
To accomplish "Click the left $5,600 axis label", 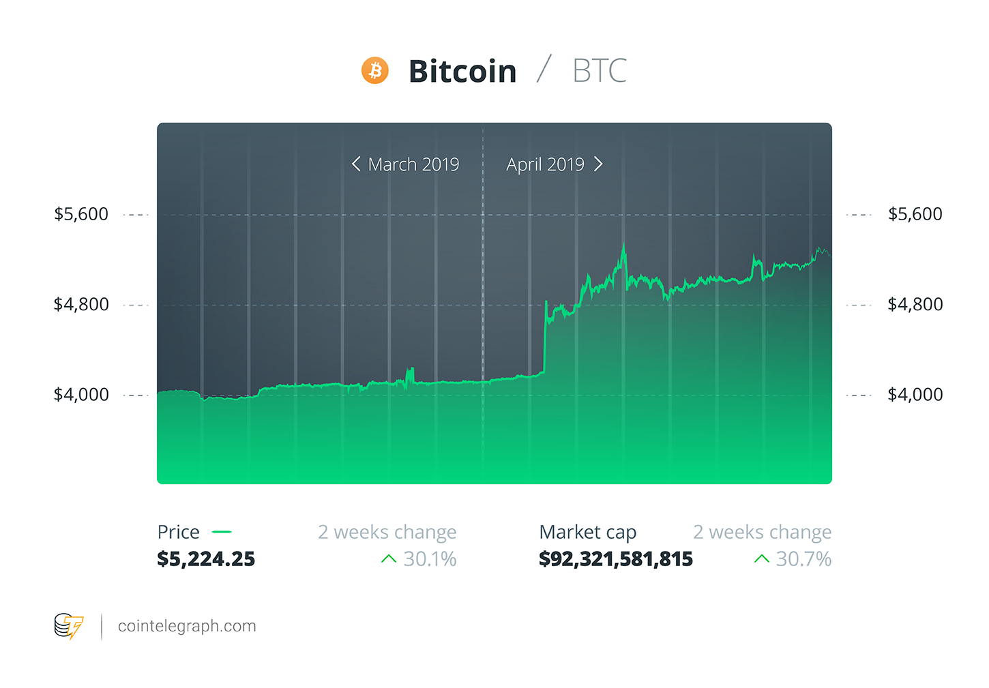I will (x=81, y=214).
